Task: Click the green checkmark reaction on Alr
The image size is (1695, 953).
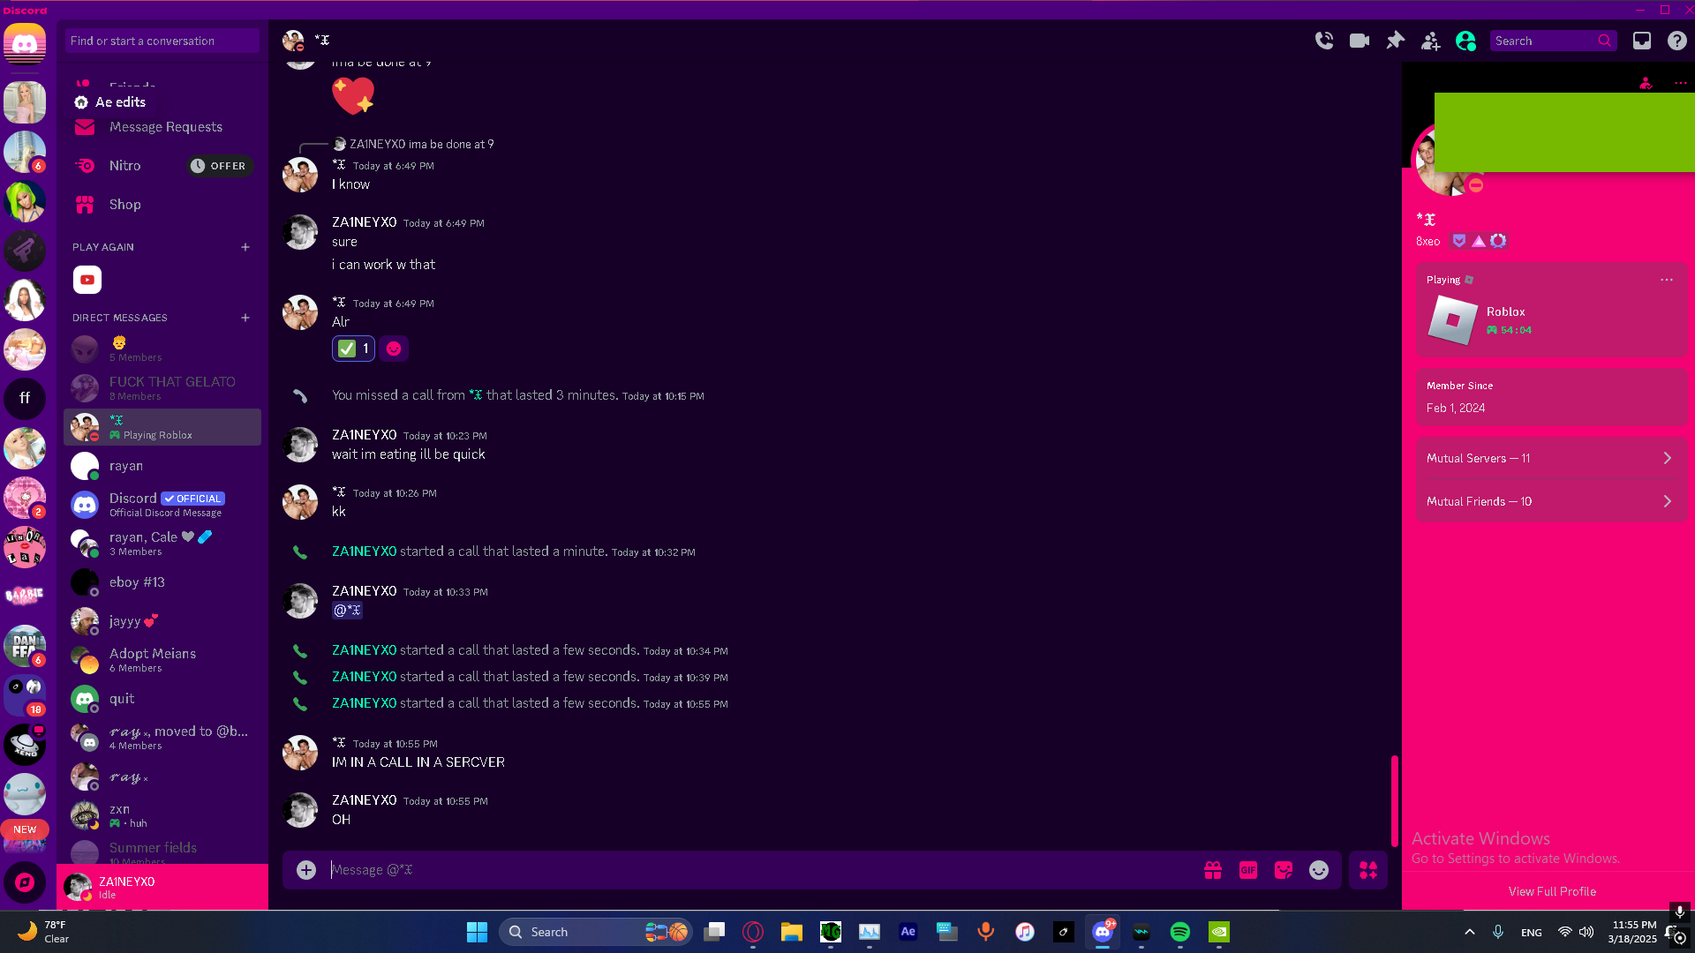Action: (353, 349)
